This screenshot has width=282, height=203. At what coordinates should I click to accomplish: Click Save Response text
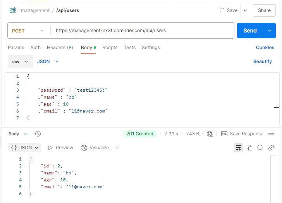point(247,134)
